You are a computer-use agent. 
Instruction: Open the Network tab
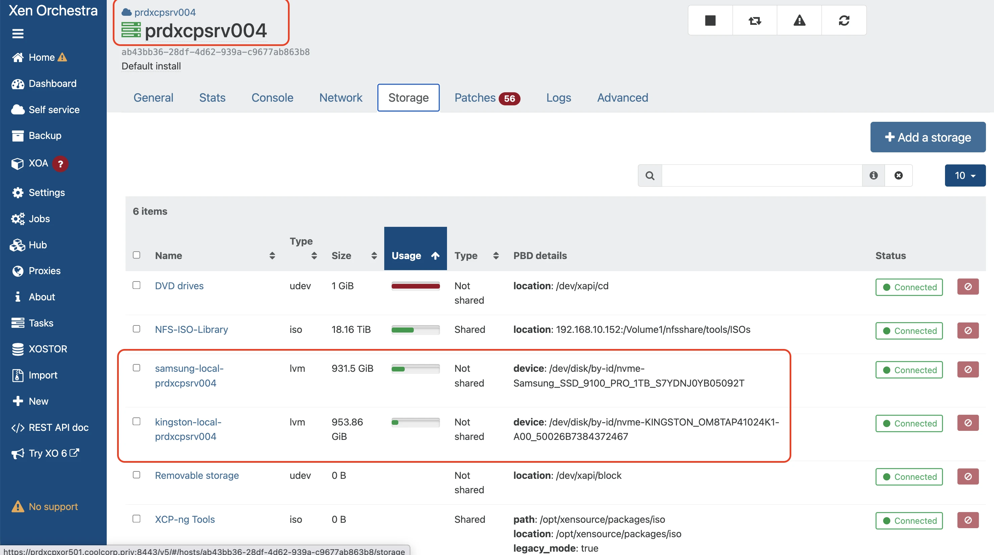pyautogui.click(x=341, y=98)
